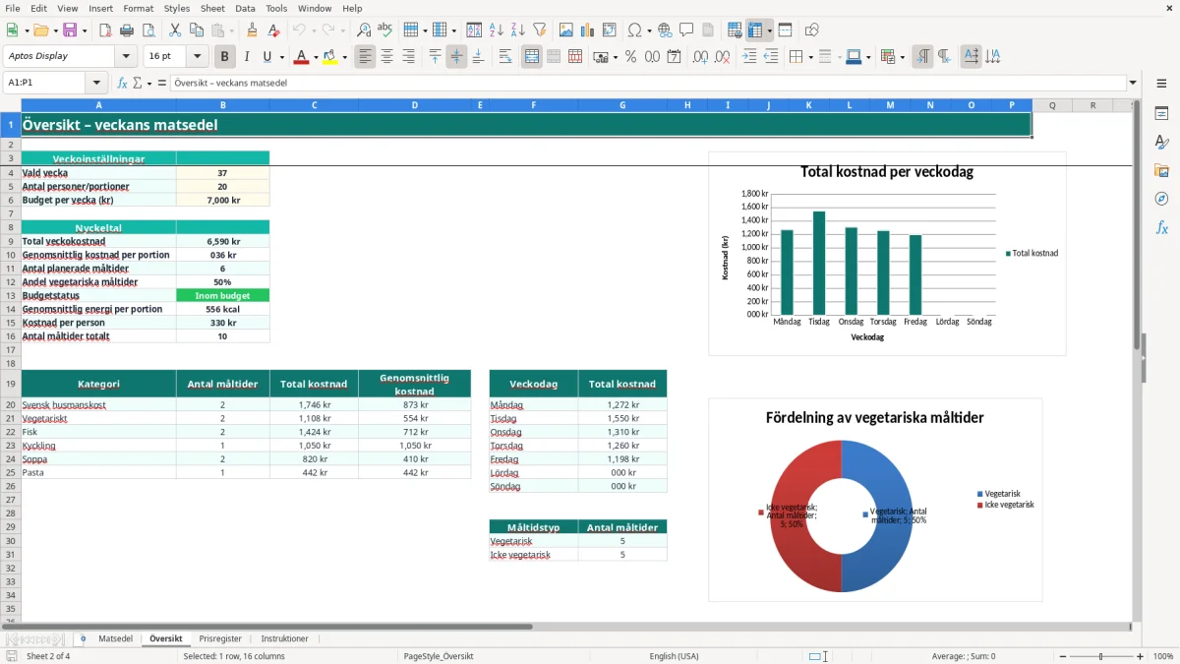
Task: Click the 100% zoom level
Action: click(x=1162, y=656)
